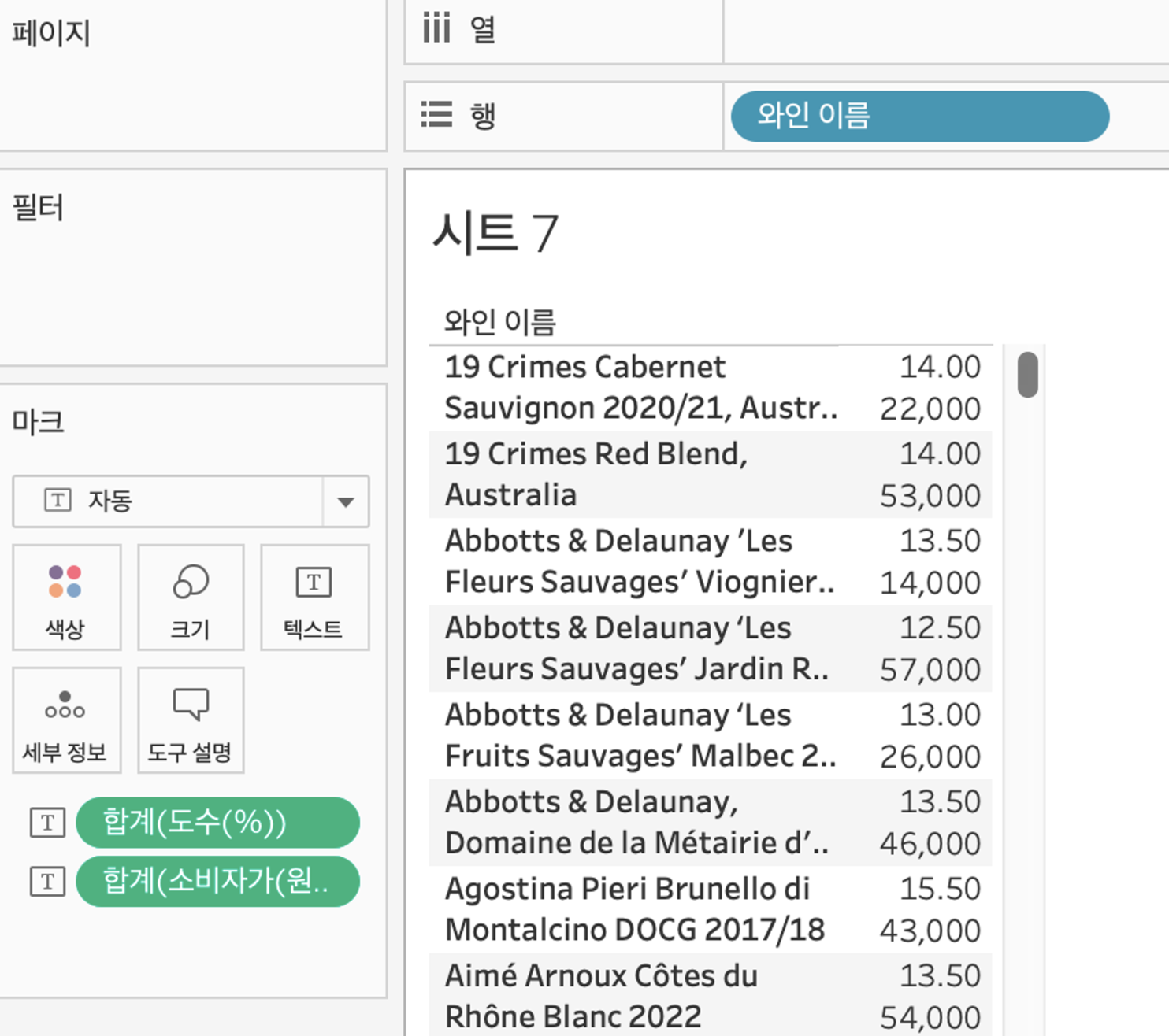
Task: Click the 46,000 price value
Action: coord(930,844)
